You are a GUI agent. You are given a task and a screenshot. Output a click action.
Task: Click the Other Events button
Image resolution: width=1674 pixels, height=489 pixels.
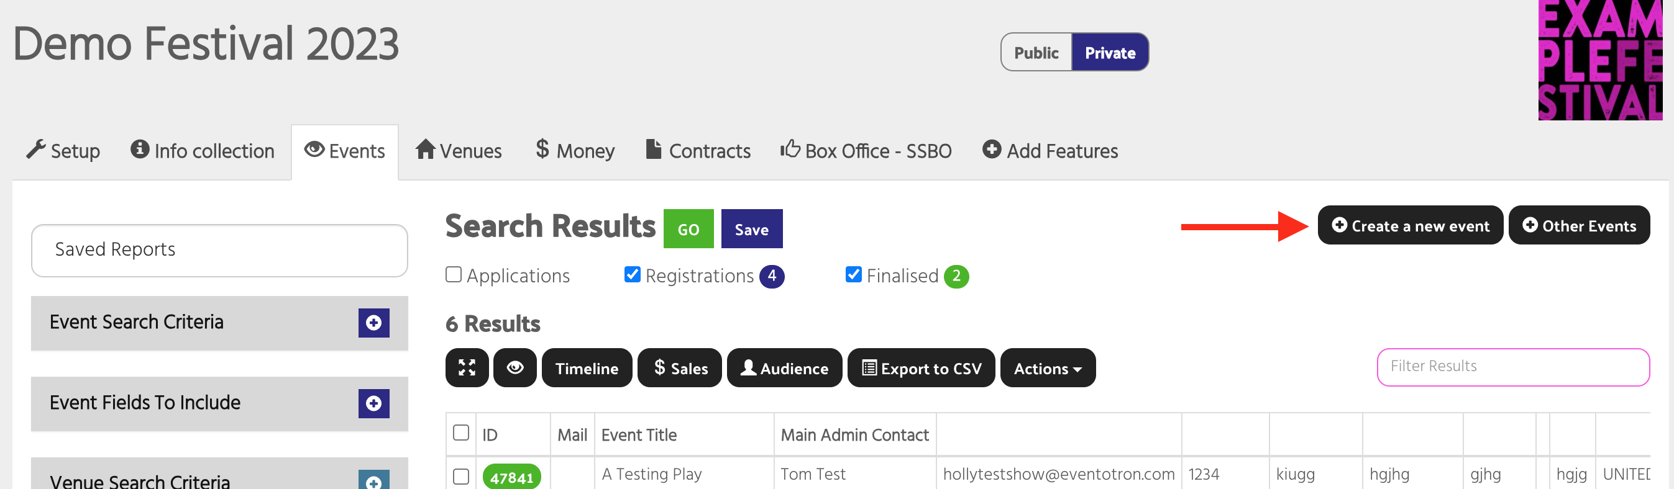[1579, 225]
